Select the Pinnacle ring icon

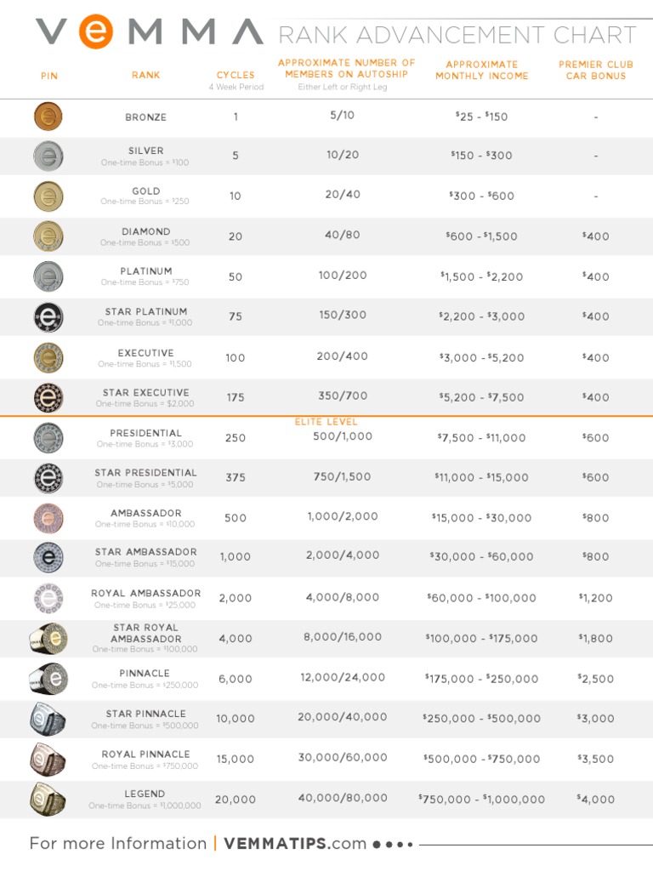coord(48,679)
